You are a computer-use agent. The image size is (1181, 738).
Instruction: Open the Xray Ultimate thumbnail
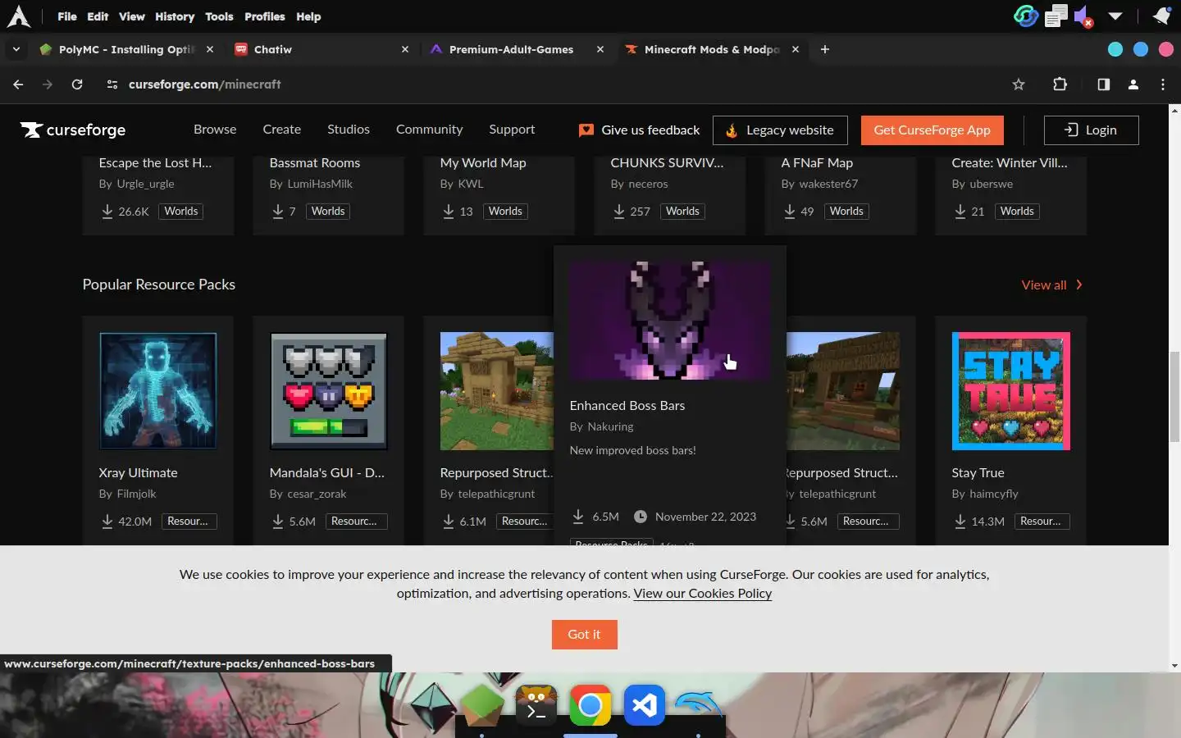point(158,391)
